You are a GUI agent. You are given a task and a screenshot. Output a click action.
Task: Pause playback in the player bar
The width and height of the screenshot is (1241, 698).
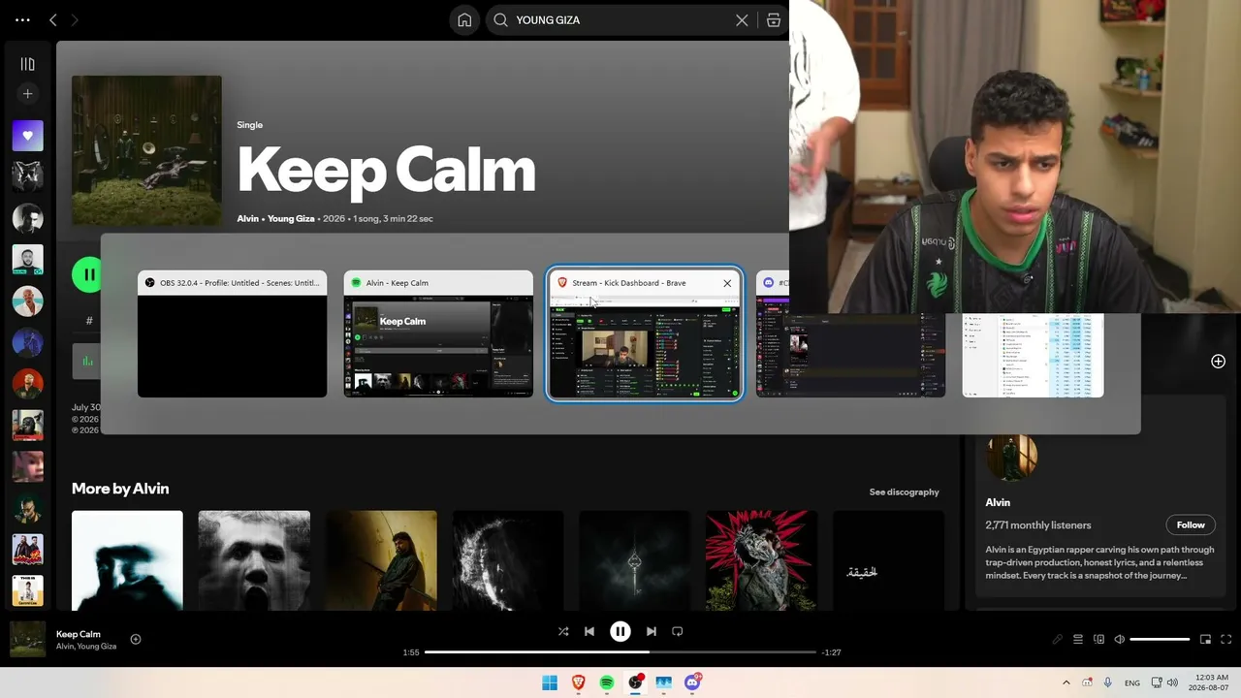tap(620, 631)
